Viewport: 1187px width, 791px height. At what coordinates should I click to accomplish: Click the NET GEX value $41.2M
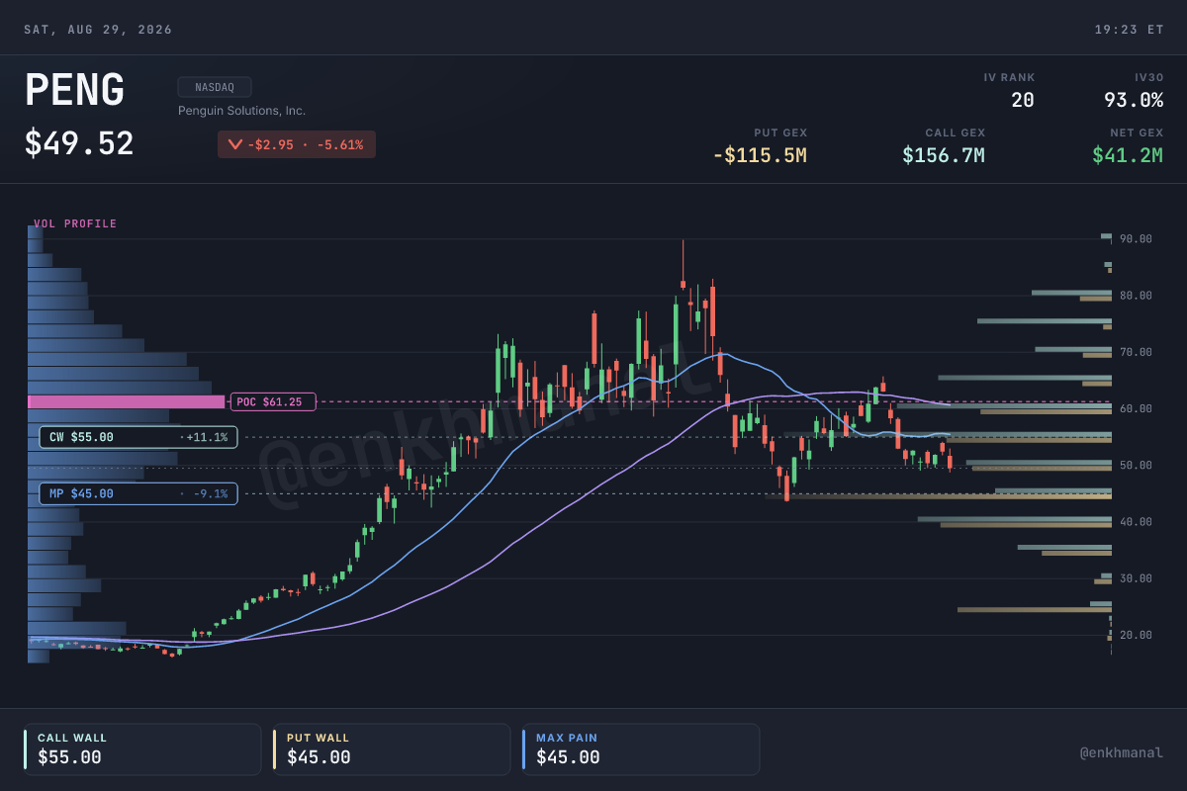tap(1128, 155)
